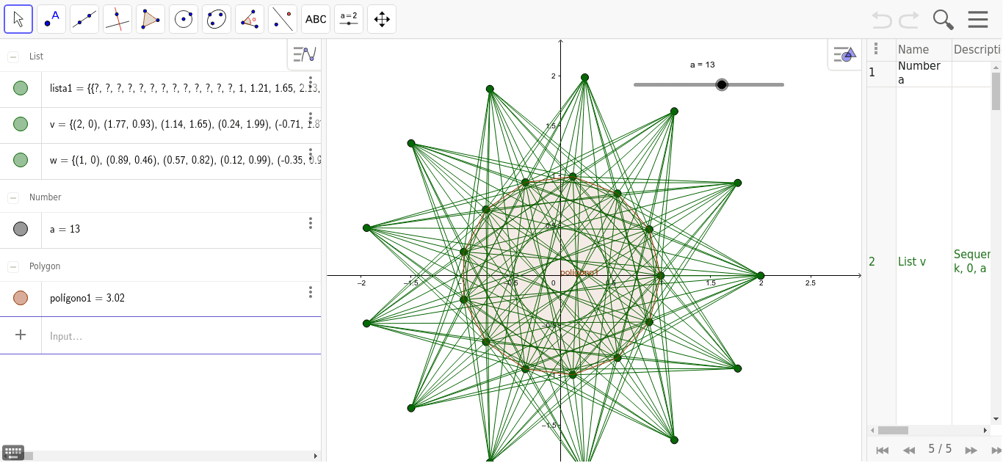
Task: Open more options for list v
Action: pos(311,118)
